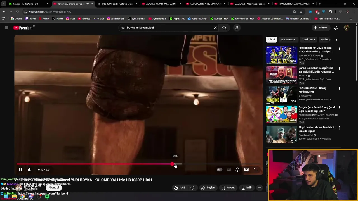Screen dimensions: 358x201
Task: Open Gerçek Çark Rebuild video title
Action: tap(317, 109)
